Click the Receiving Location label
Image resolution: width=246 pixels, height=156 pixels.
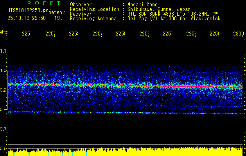pyautogui.click(x=95, y=9)
